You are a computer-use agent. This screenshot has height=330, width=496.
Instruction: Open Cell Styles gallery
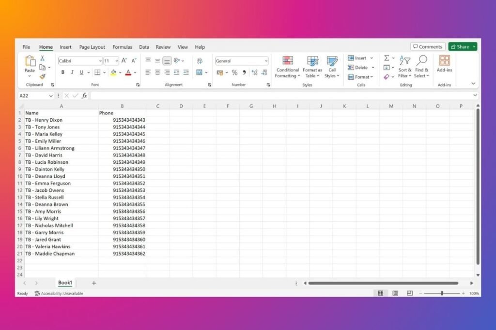tap(332, 67)
